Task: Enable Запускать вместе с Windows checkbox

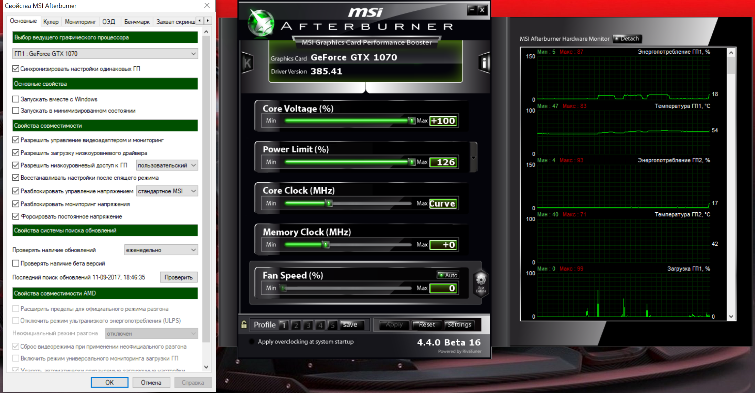Action: point(16,99)
